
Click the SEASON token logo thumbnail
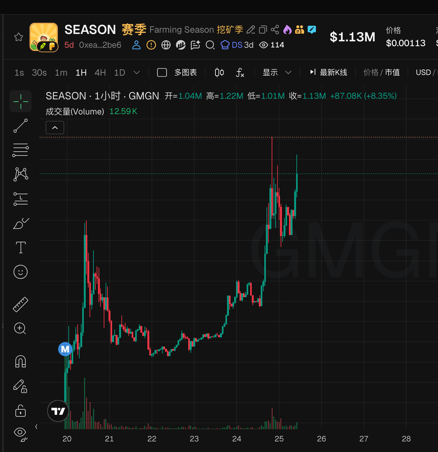pyautogui.click(x=44, y=37)
